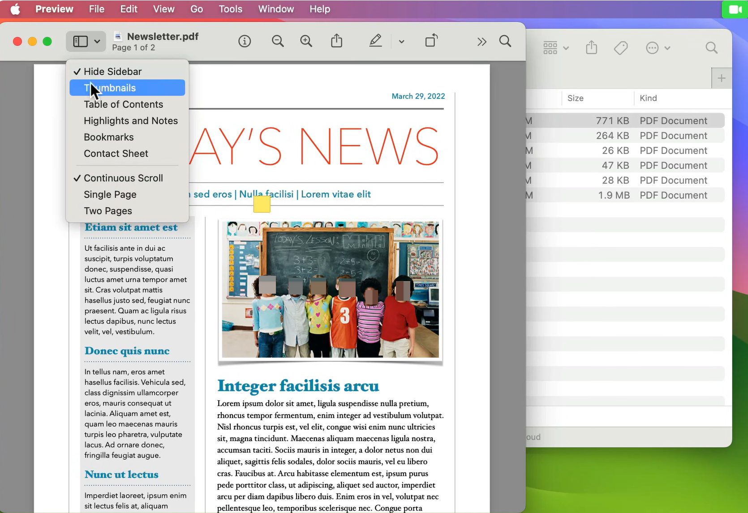The width and height of the screenshot is (748, 513).
Task: Open the More actions icon in Finder
Action: click(653, 48)
